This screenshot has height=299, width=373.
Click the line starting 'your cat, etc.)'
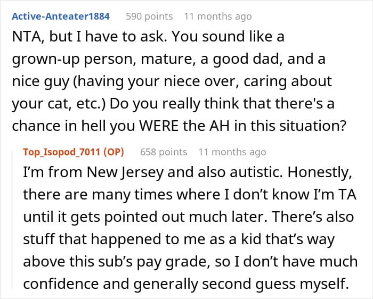(173, 104)
